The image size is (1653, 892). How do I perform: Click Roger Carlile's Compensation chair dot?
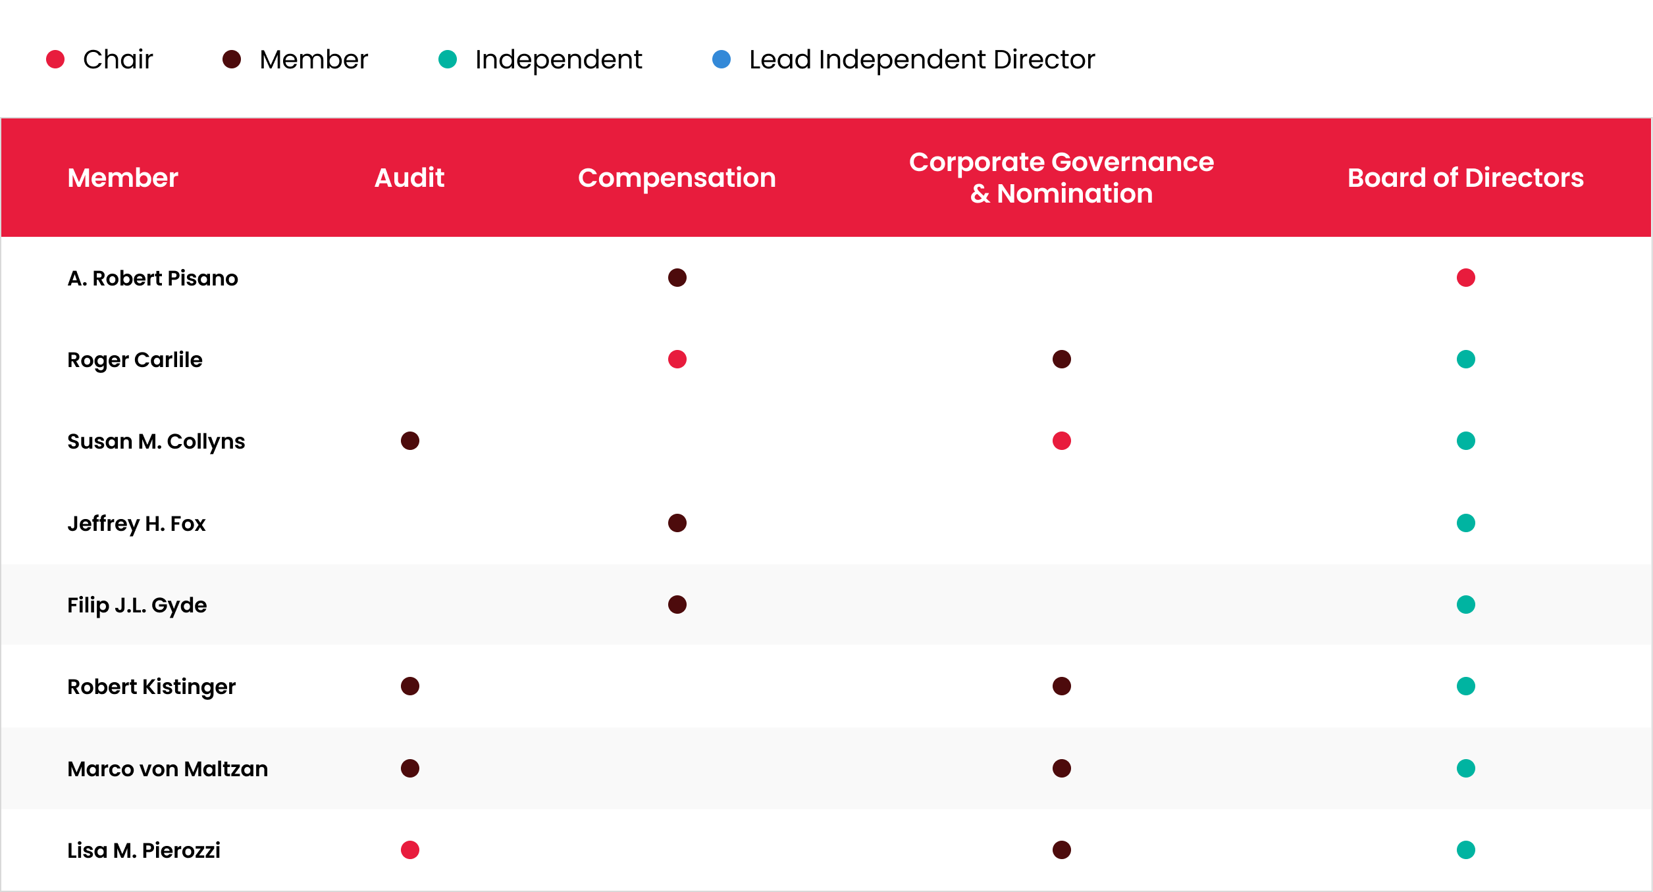coord(677,359)
